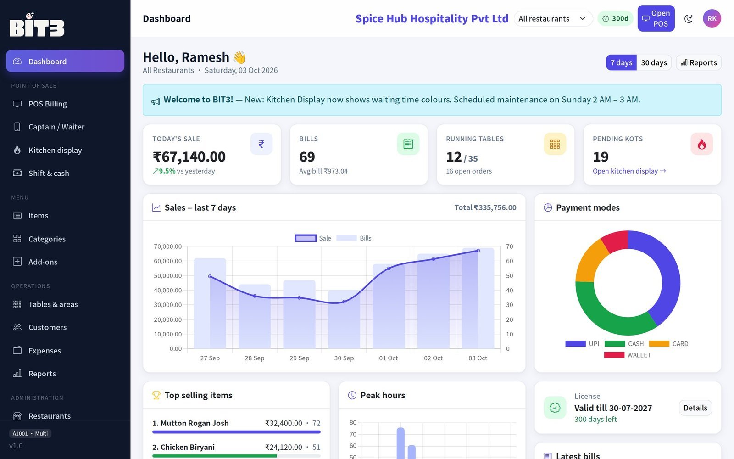Open Dashboard in the sidebar
Screen dimensions: 734x459
(x=65, y=61)
